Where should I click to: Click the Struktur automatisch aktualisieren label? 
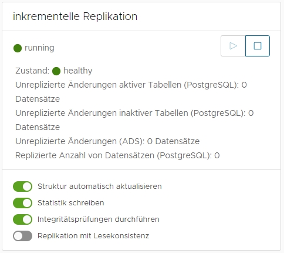(x=100, y=187)
